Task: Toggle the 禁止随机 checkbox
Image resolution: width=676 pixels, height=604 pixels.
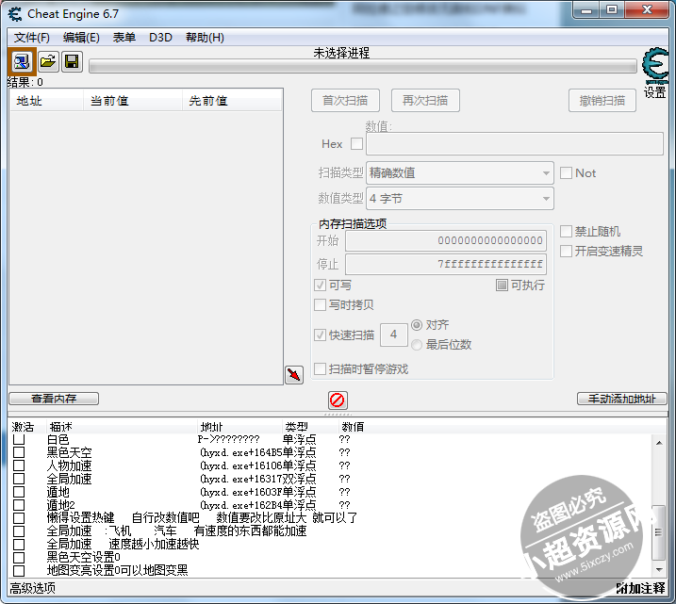Action: [x=566, y=232]
